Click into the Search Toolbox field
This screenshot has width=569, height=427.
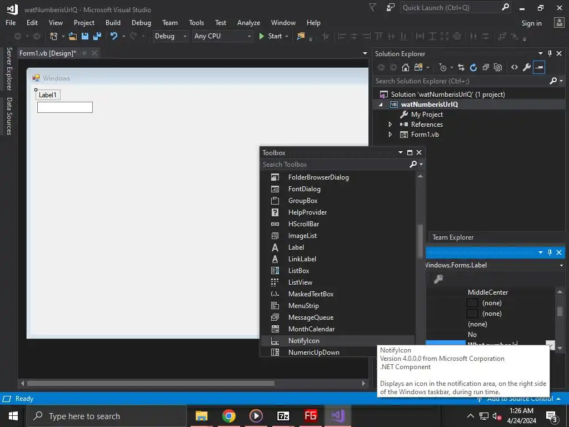(334, 165)
